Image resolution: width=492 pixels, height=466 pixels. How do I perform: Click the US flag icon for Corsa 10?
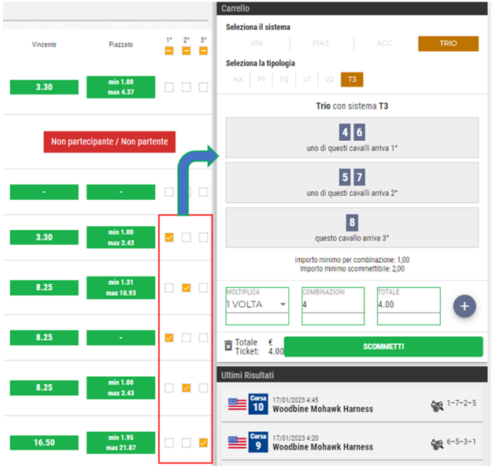point(237,404)
